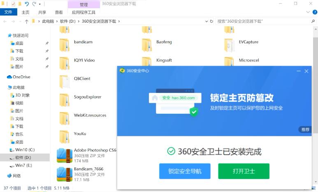Screen dimensions: 318x192
Task: Open the 文件 menu
Action: pos(8,12)
